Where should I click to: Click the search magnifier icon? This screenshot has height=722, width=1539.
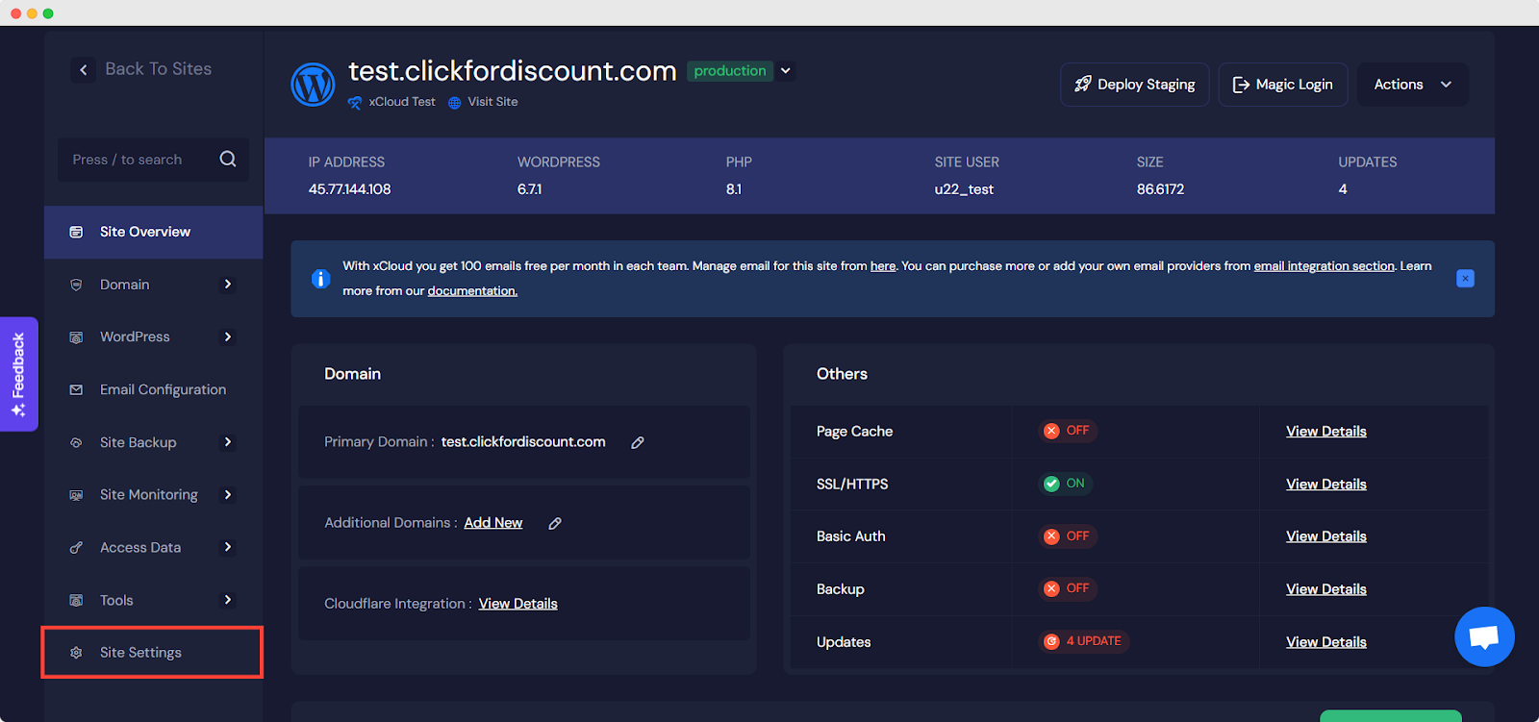click(x=228, y=160)
